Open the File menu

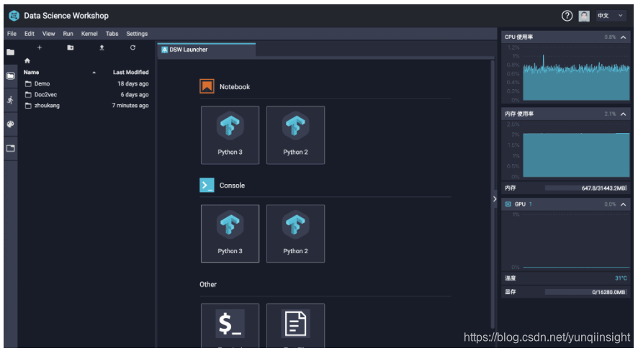pos(12,34)
